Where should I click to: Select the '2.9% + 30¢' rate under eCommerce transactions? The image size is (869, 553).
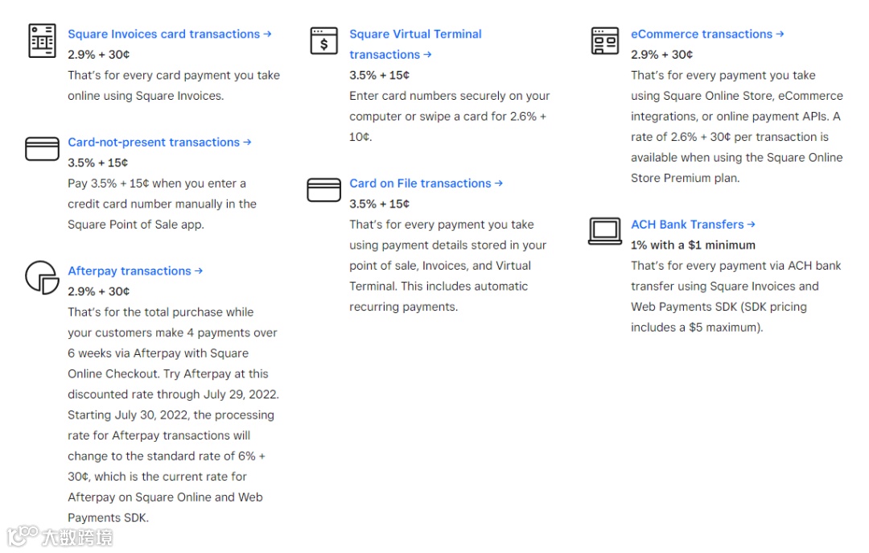point(661,55)
